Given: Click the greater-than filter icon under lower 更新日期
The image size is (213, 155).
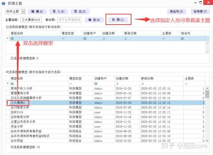Looking at the screenshot, I should coord(142,84).
